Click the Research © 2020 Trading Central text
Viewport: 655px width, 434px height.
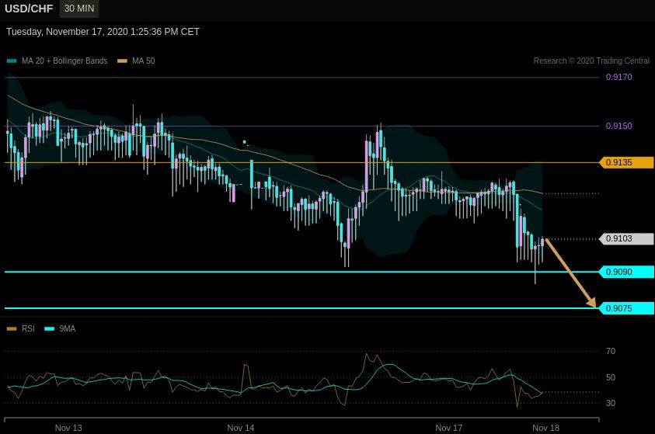[591, 61]
